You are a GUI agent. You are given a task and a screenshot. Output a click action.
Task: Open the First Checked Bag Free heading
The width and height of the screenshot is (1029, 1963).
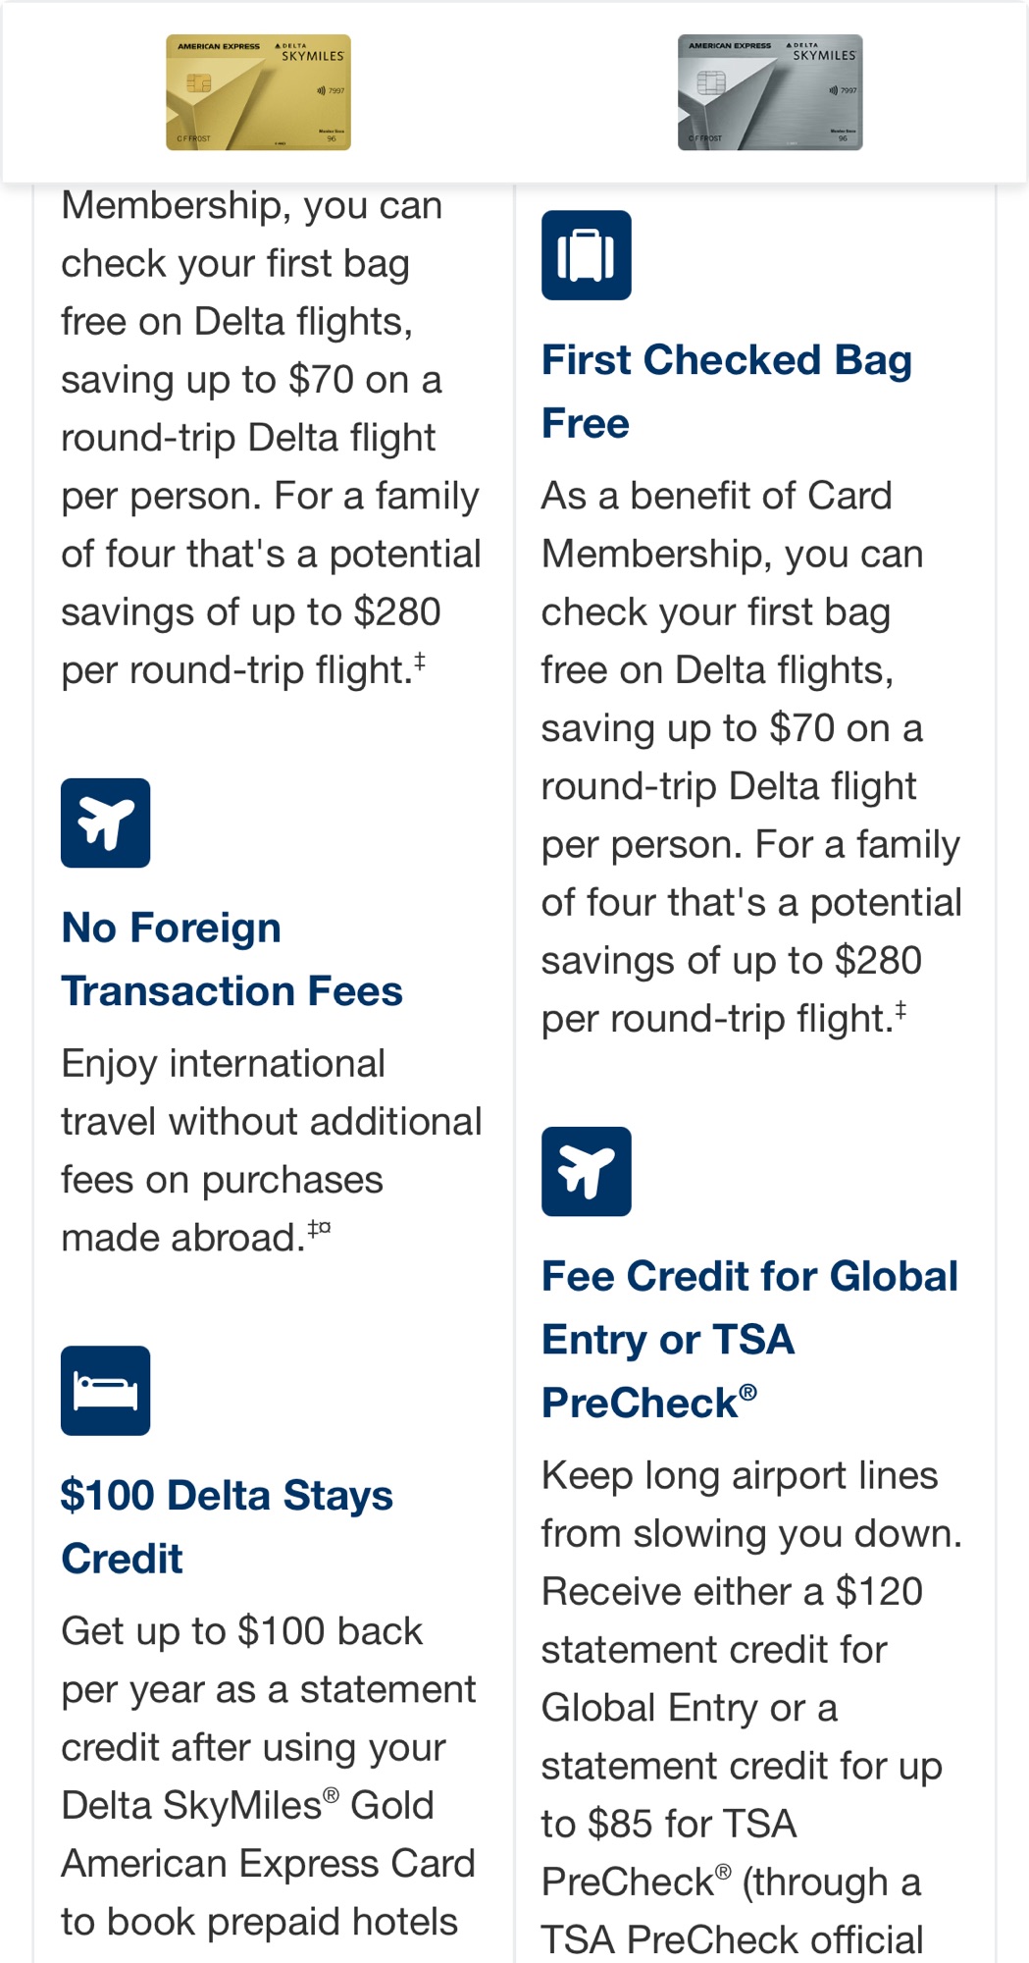[x=726, y=391]
